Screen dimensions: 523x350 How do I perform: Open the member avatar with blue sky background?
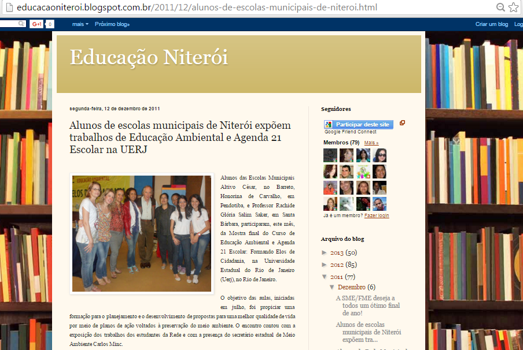pyautogui.click(x=380, y=204)
